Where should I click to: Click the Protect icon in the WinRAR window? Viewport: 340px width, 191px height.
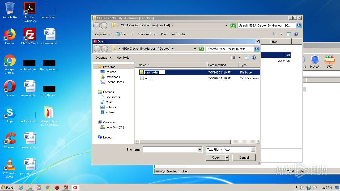click(315, 62)
